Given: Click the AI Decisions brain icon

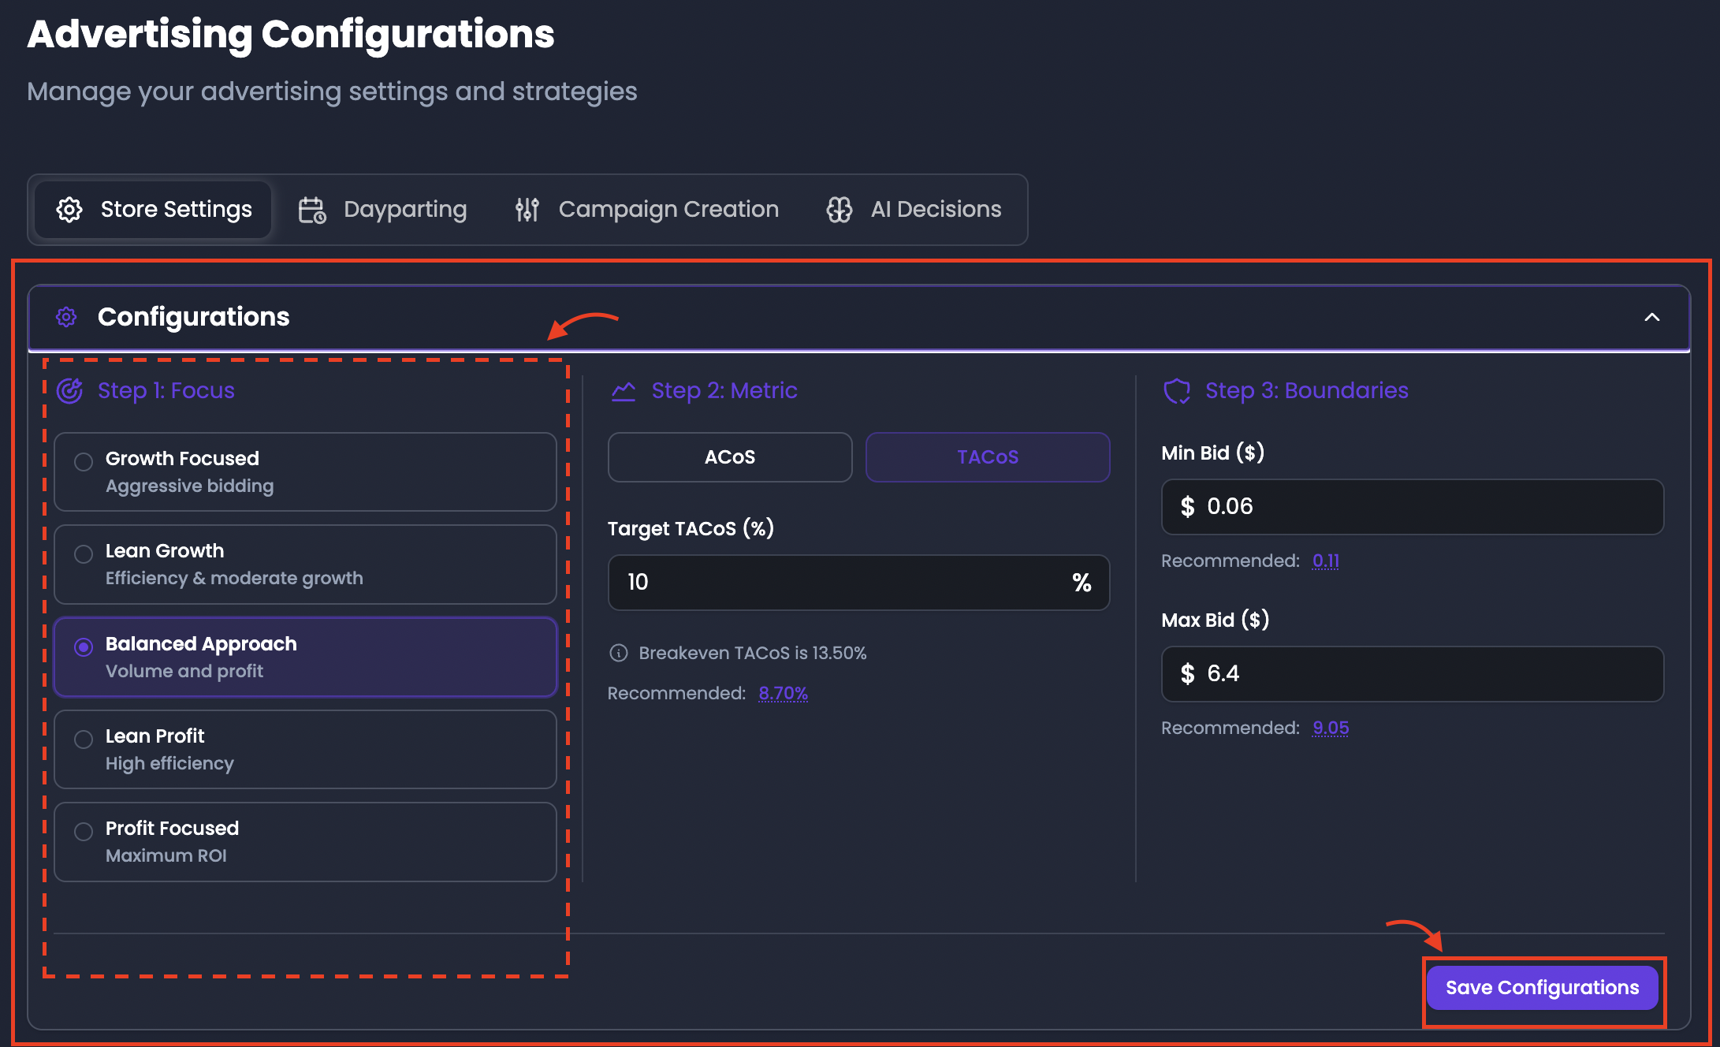Looking at the screenshot, I should (x=840, y=210).
